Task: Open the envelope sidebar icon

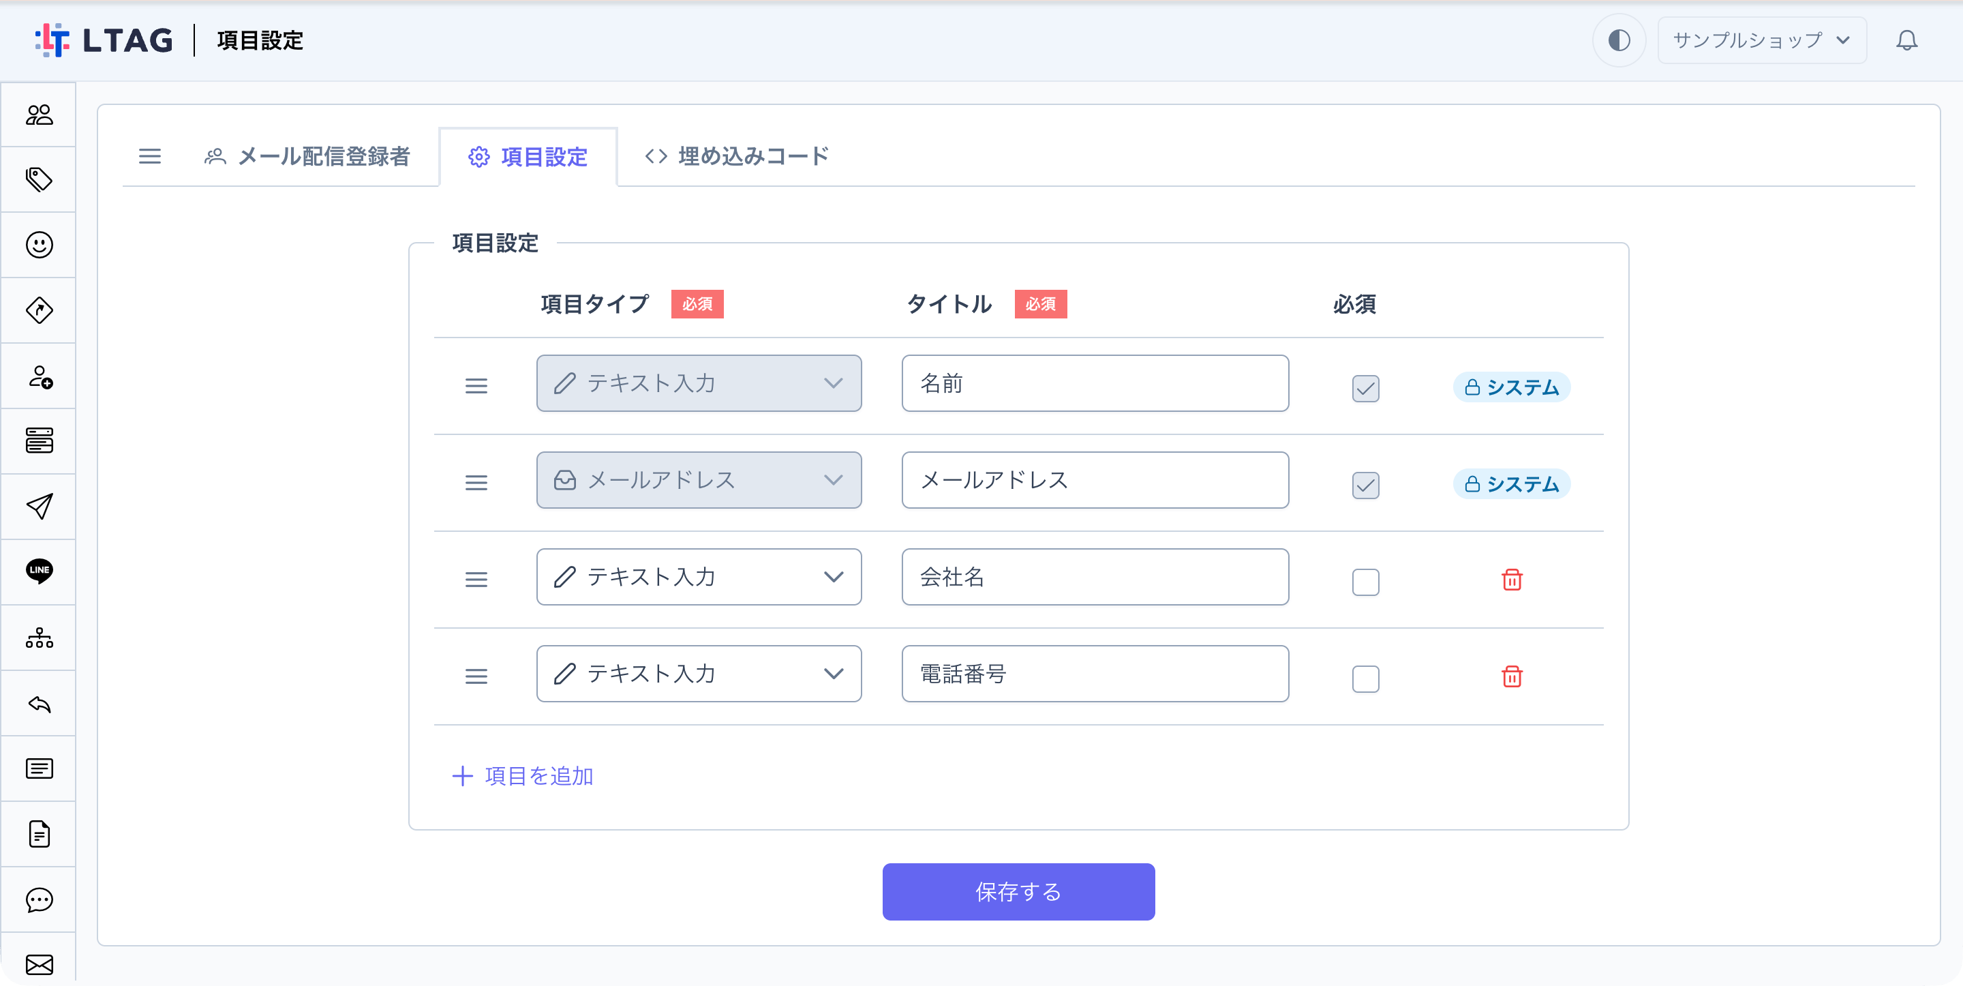Action: pos(39,966)
